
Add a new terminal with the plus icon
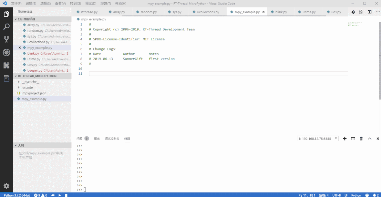tap(345, 138)
